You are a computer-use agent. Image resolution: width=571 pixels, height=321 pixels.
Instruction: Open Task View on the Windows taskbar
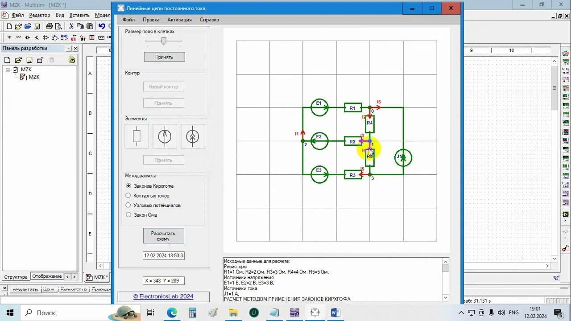pos(150,313)
